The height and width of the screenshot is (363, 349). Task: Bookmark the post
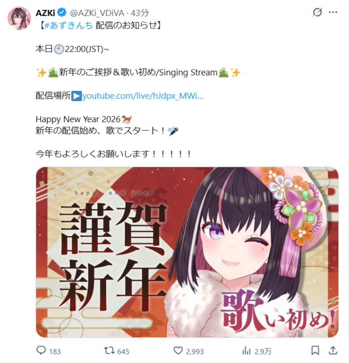coord(315,350)
